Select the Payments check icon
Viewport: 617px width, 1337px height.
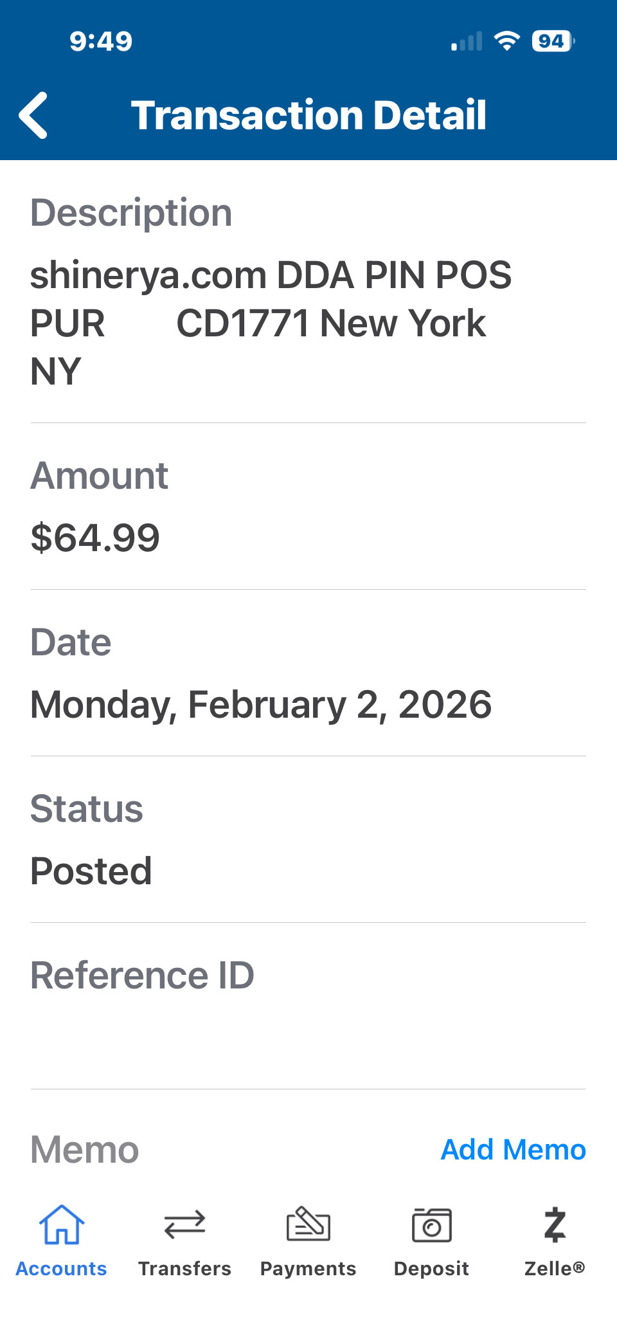tap(308, 1224)
